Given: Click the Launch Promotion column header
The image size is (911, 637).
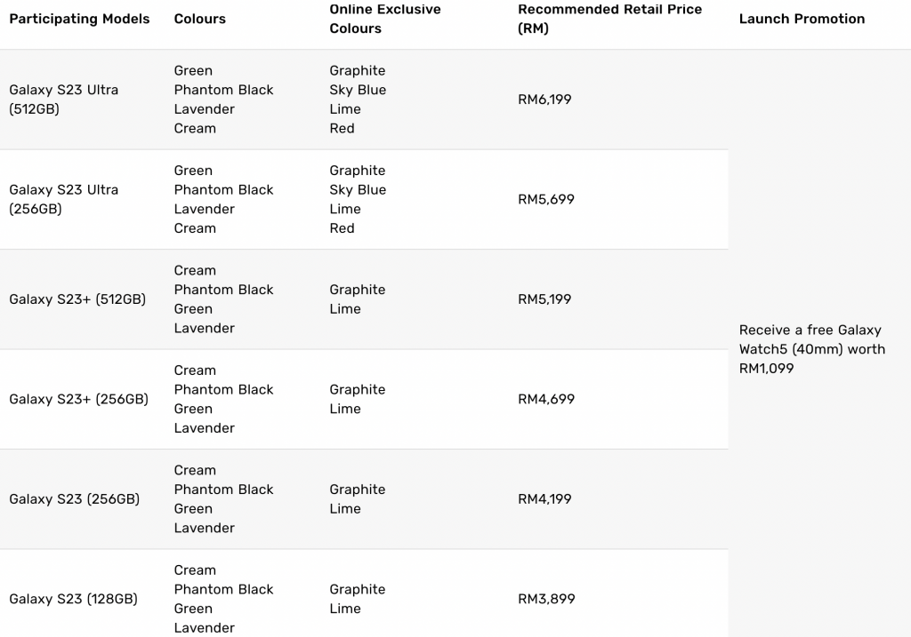Looking at the screenshot, I should pos(802,20).
